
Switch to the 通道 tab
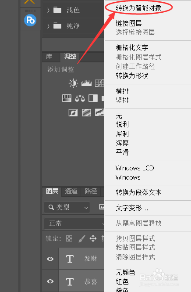[71, 191]
